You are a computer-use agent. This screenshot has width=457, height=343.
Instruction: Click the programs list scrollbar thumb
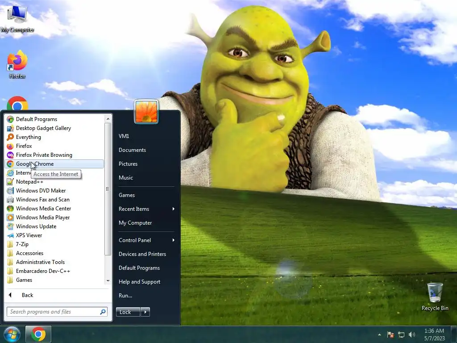tap(108, 189)
